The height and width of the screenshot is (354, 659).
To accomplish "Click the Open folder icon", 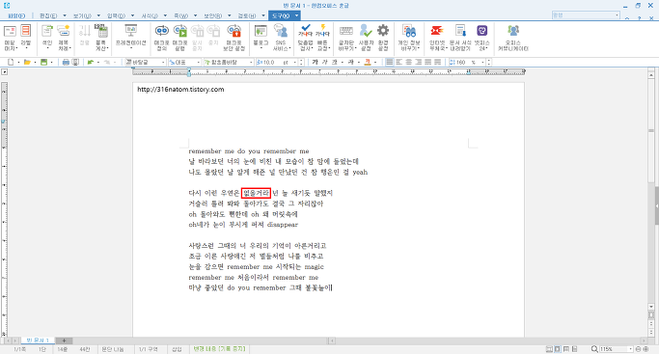I will pos(27,62).
